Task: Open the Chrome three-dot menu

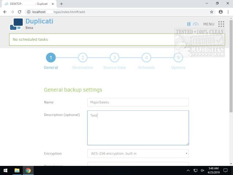Action: pos(228,12)
